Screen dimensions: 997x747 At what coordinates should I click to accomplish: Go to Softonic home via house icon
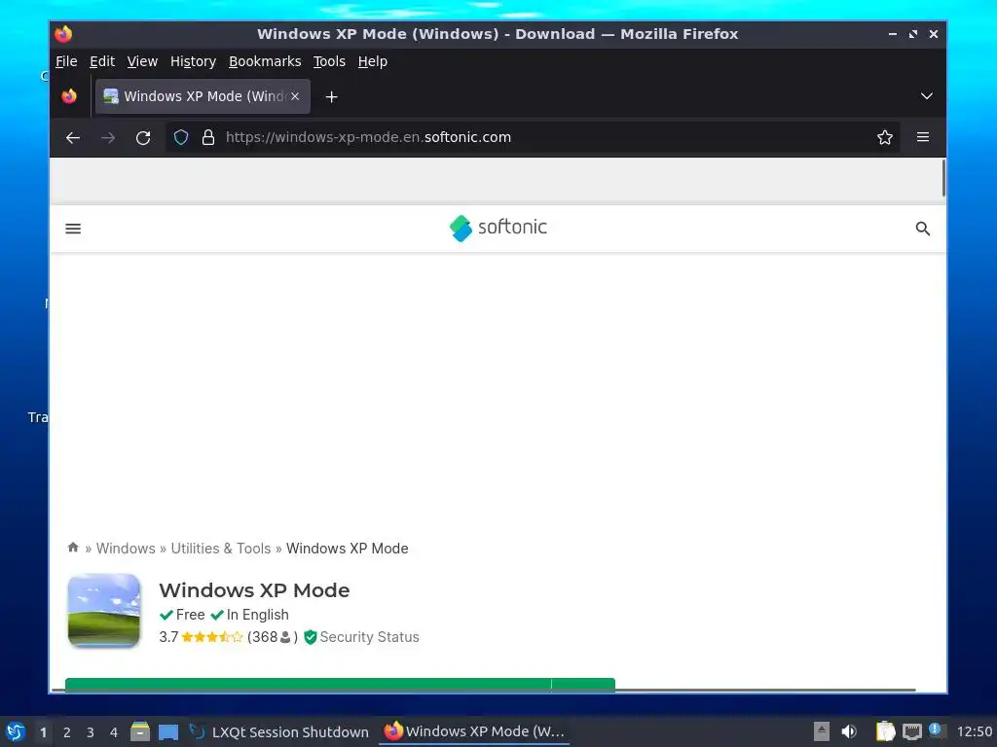click(73, 547)
